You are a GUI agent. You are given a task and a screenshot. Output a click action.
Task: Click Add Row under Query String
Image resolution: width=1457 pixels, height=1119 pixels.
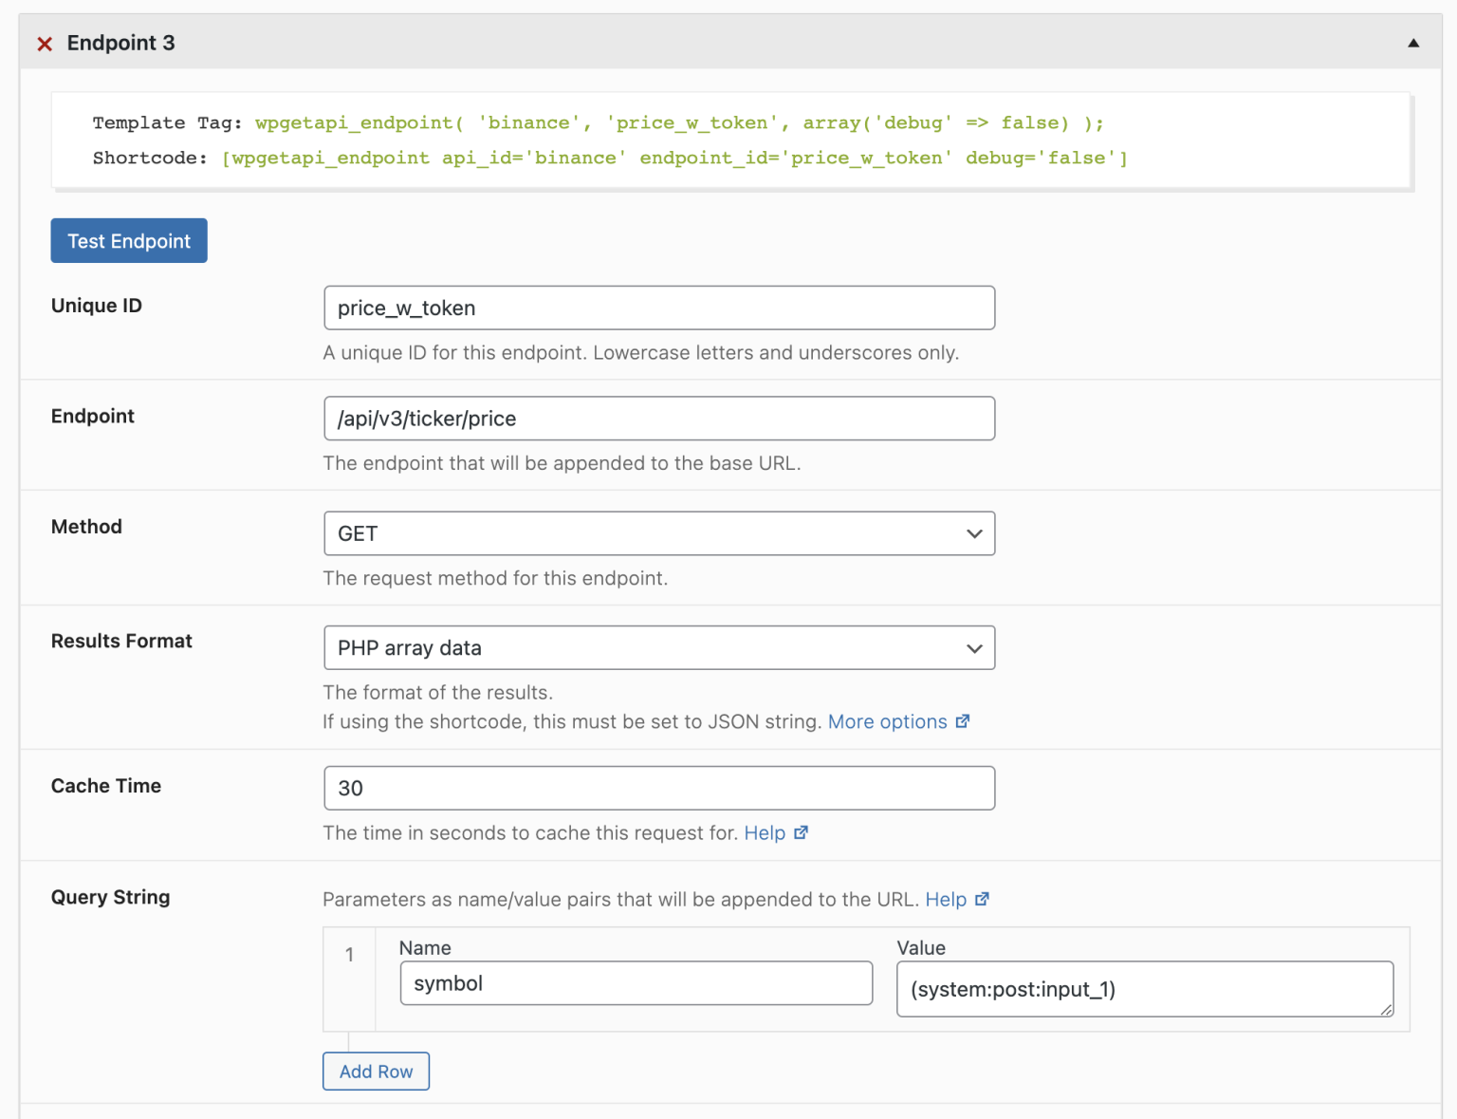[376, 1071]
